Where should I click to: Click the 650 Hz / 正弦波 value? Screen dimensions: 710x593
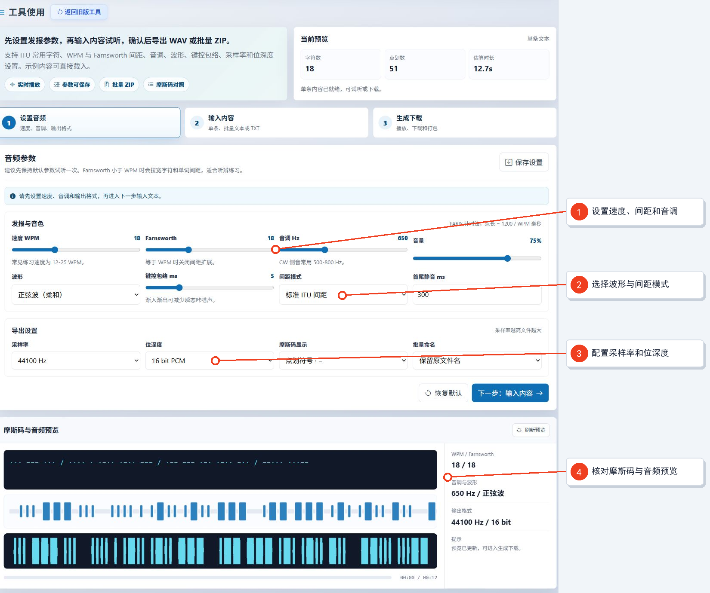click(x=478, y=493)
